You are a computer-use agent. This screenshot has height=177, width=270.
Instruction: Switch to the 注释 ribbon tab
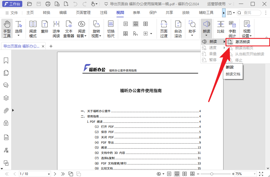[x=103, y=13]
